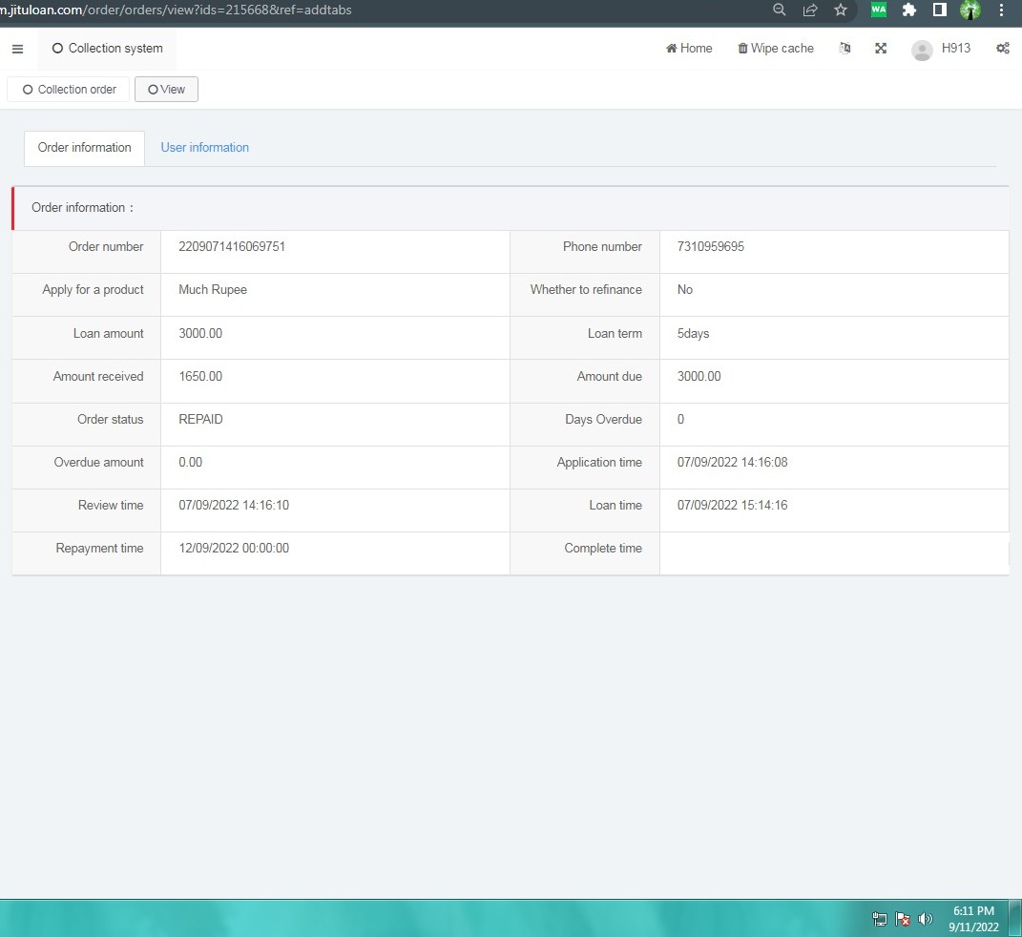1022x937 pixels.
Task: Open the Chrome three-dot menu
Action: pos(1001,10)
